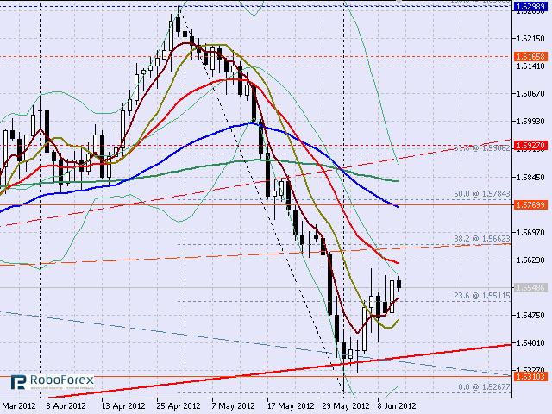Viewport: 552px width, 414px height.
Task: Click the orange 1.57699 price tag
Action: tap(530, 204)
